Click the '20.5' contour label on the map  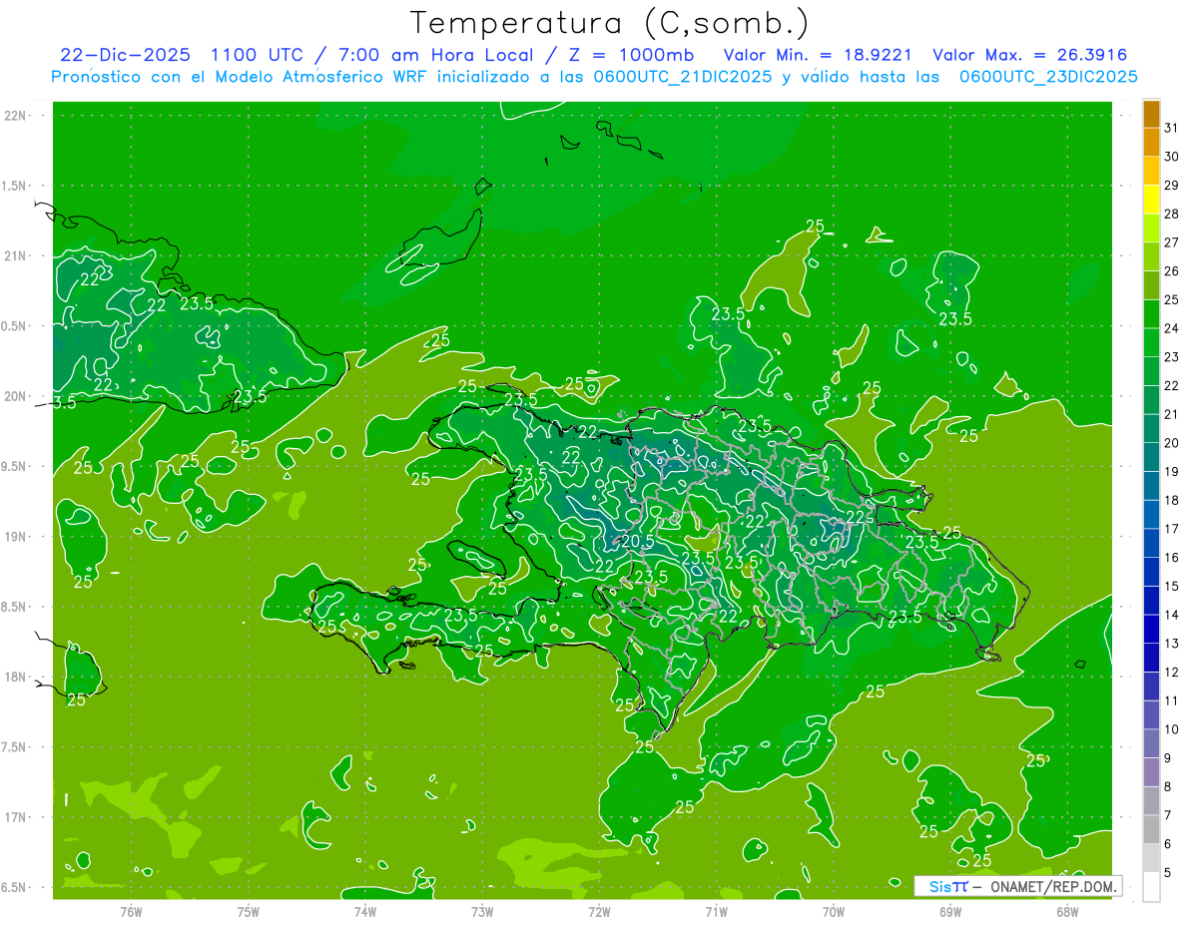tap(637, 541)
